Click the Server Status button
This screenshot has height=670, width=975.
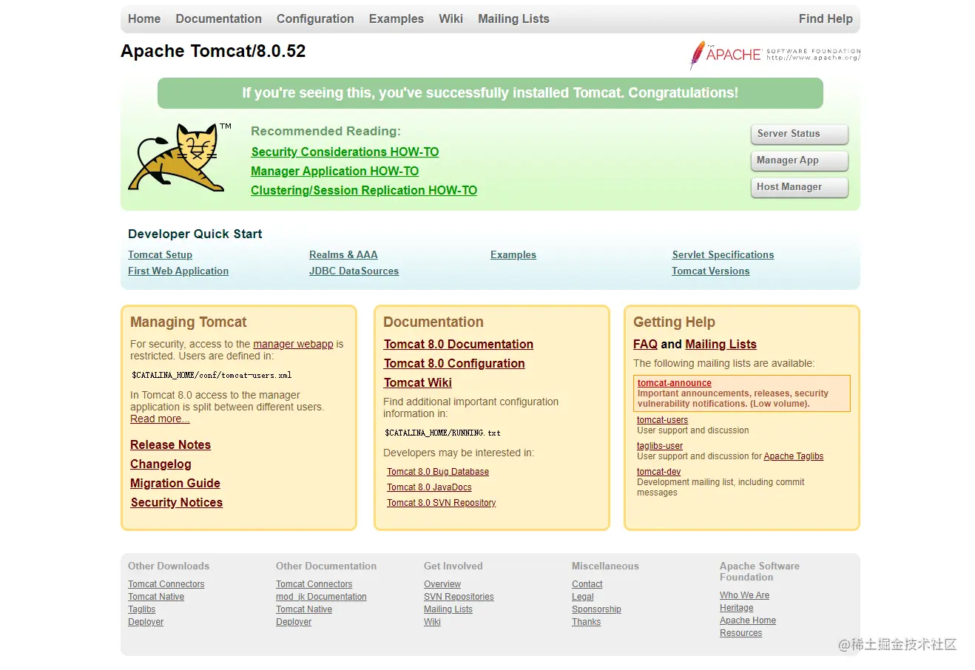pos(799,134)
